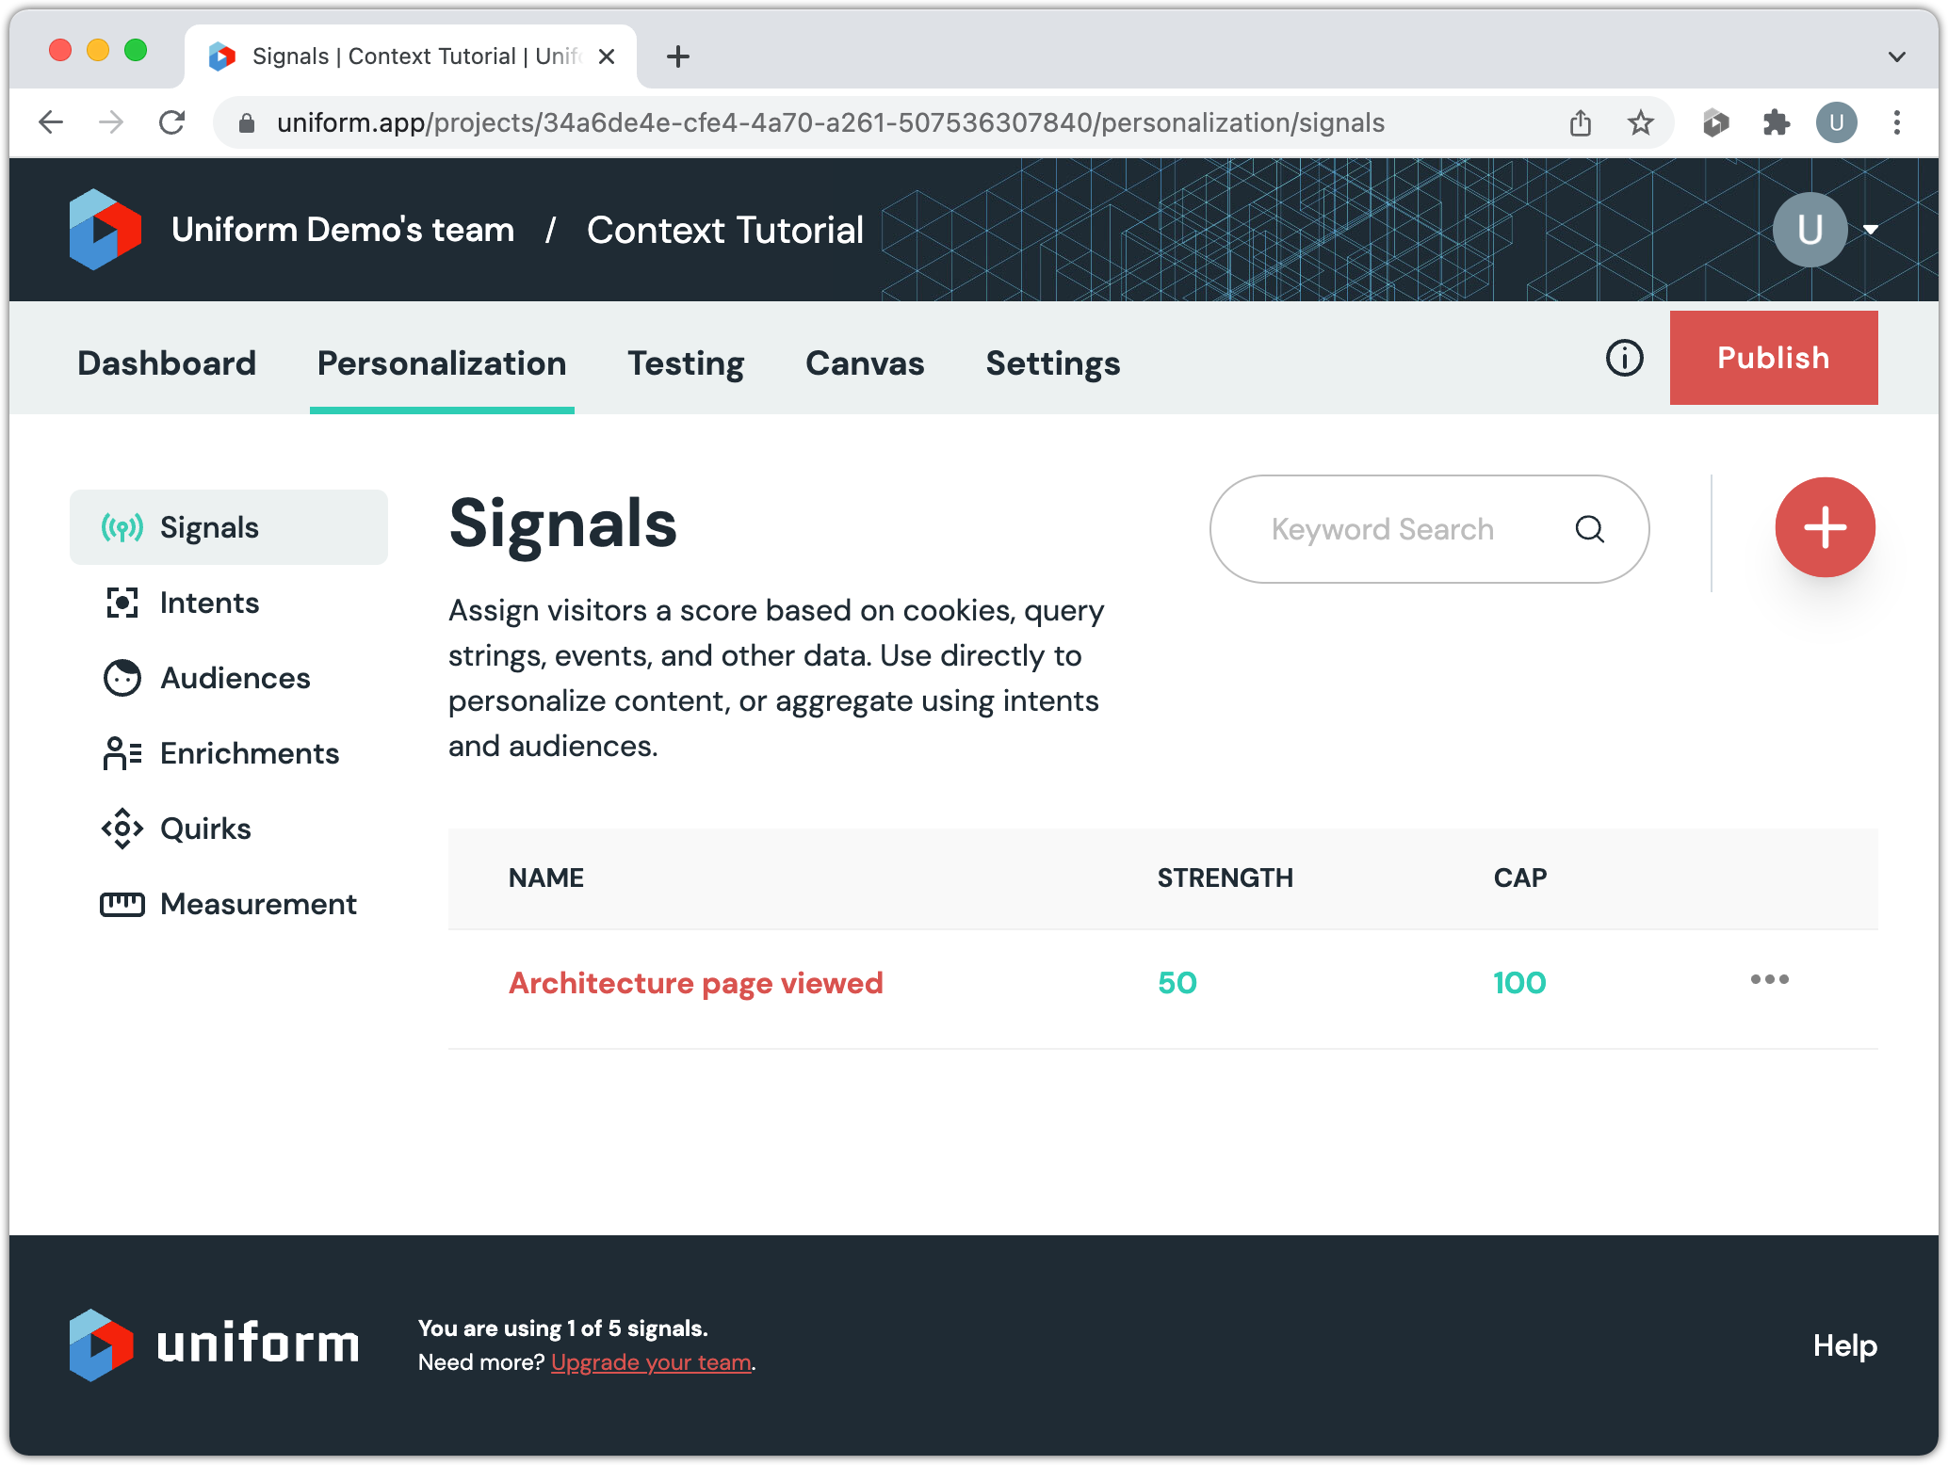This screenshot has width=1948, height=1465.
Task: Click the Uniform extension icon in browser toolbar
Action: pyautogui.click(x=1715, y=122)
